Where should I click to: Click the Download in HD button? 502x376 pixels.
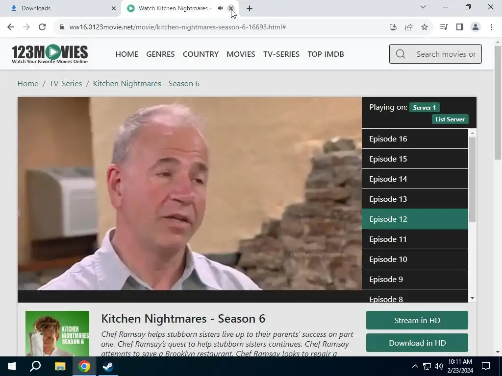[417, 343]
